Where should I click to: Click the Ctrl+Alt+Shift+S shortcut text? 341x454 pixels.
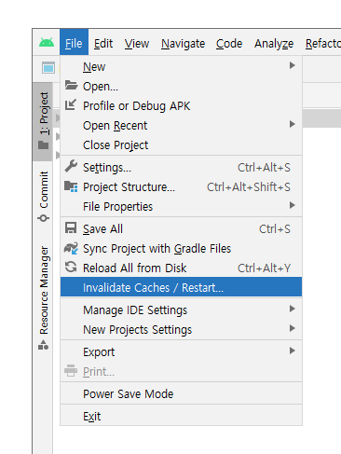249,186
